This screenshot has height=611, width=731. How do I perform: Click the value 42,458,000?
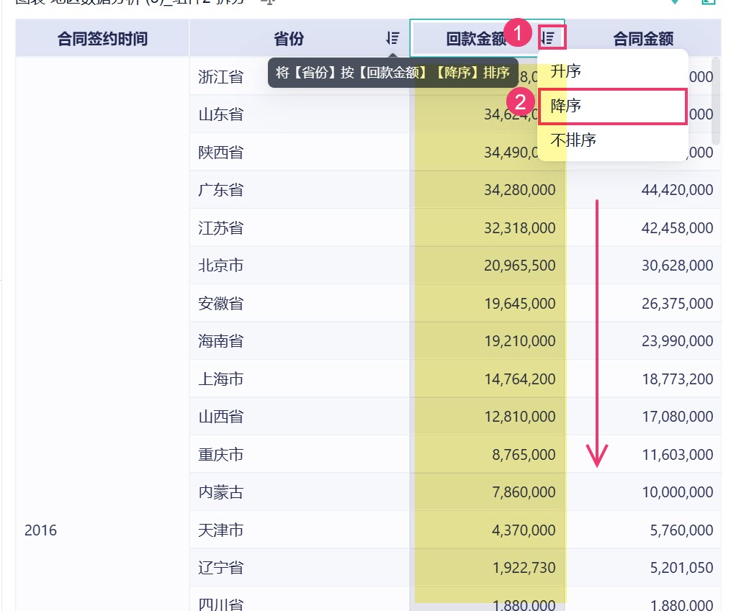tap(677, 227)
